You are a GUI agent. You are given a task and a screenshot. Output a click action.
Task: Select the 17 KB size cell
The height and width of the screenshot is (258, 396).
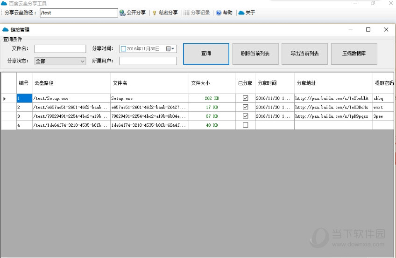coord(212,107)
